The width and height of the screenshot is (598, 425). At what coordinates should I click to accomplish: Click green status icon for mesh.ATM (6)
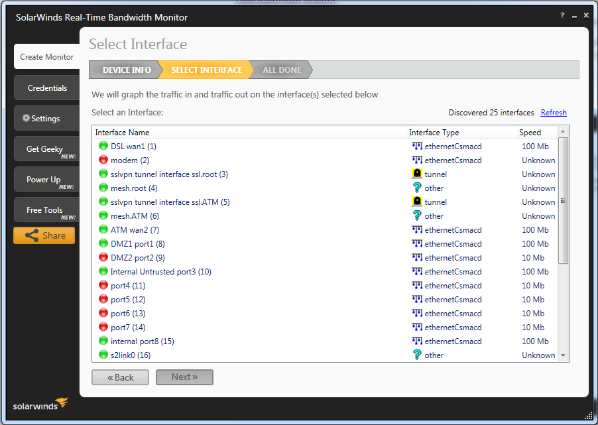pyautogui.click(x=103, y=215)
